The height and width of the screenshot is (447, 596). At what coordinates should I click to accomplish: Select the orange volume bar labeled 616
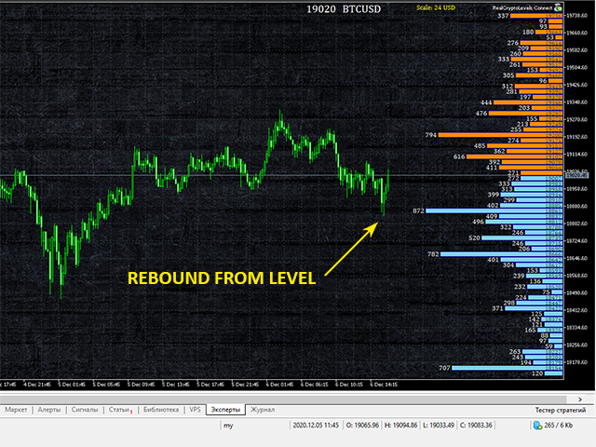click(514, 156)
